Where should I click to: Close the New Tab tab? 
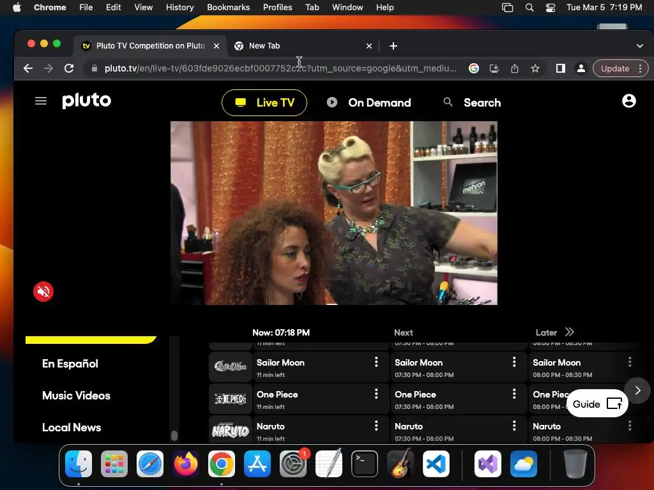tap(369, 46)
